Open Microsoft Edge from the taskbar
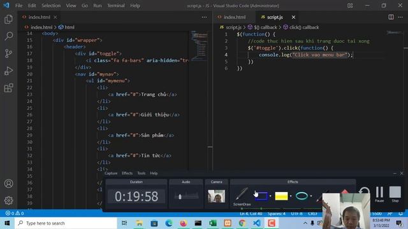 point(168,223)
